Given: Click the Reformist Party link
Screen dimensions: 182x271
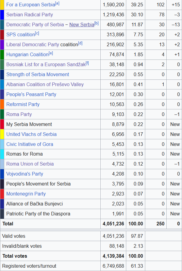Looking at the screenshot, I should click(23, 104).
